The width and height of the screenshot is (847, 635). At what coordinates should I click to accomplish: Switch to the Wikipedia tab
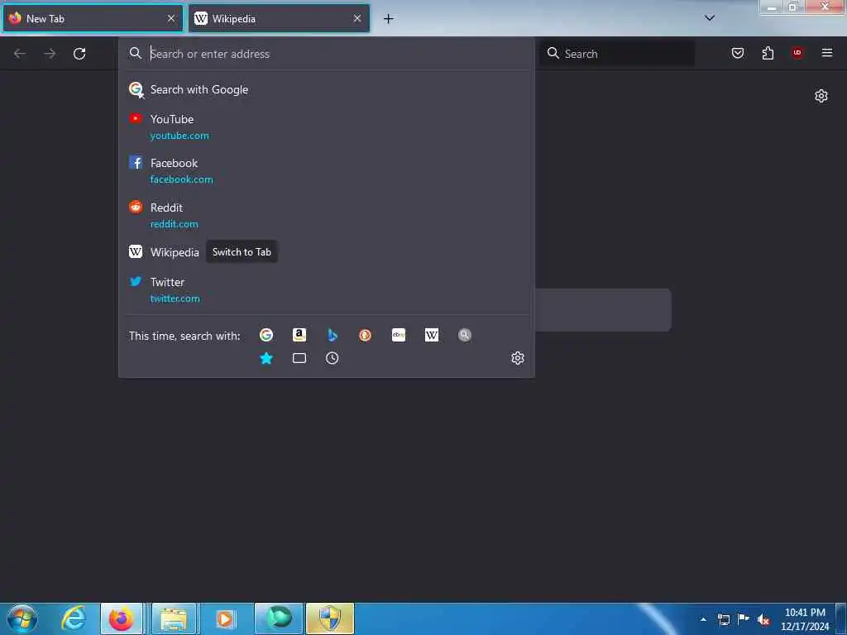[279, 18]
